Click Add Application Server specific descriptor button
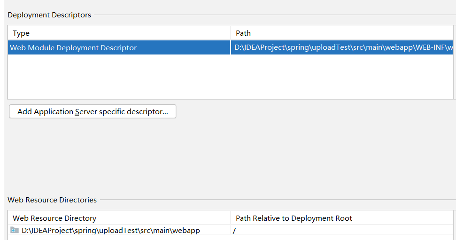This screenshot has width=456, height=240. (93, 112)
